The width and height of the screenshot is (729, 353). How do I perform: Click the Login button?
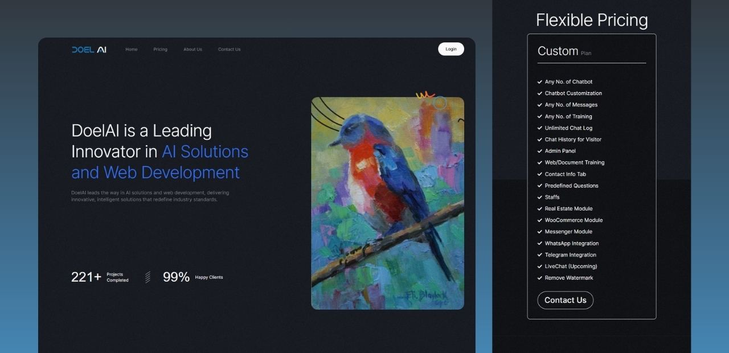[451, 49]
